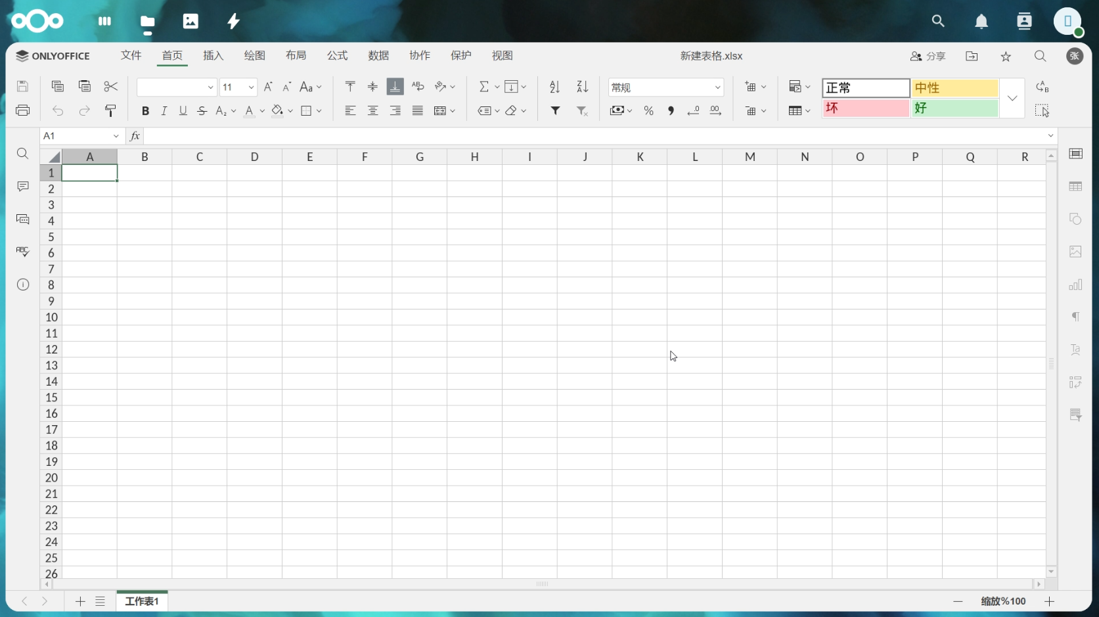Toggle center horizontal alignment
The image size is (1099, 617).
coord(372,110)
